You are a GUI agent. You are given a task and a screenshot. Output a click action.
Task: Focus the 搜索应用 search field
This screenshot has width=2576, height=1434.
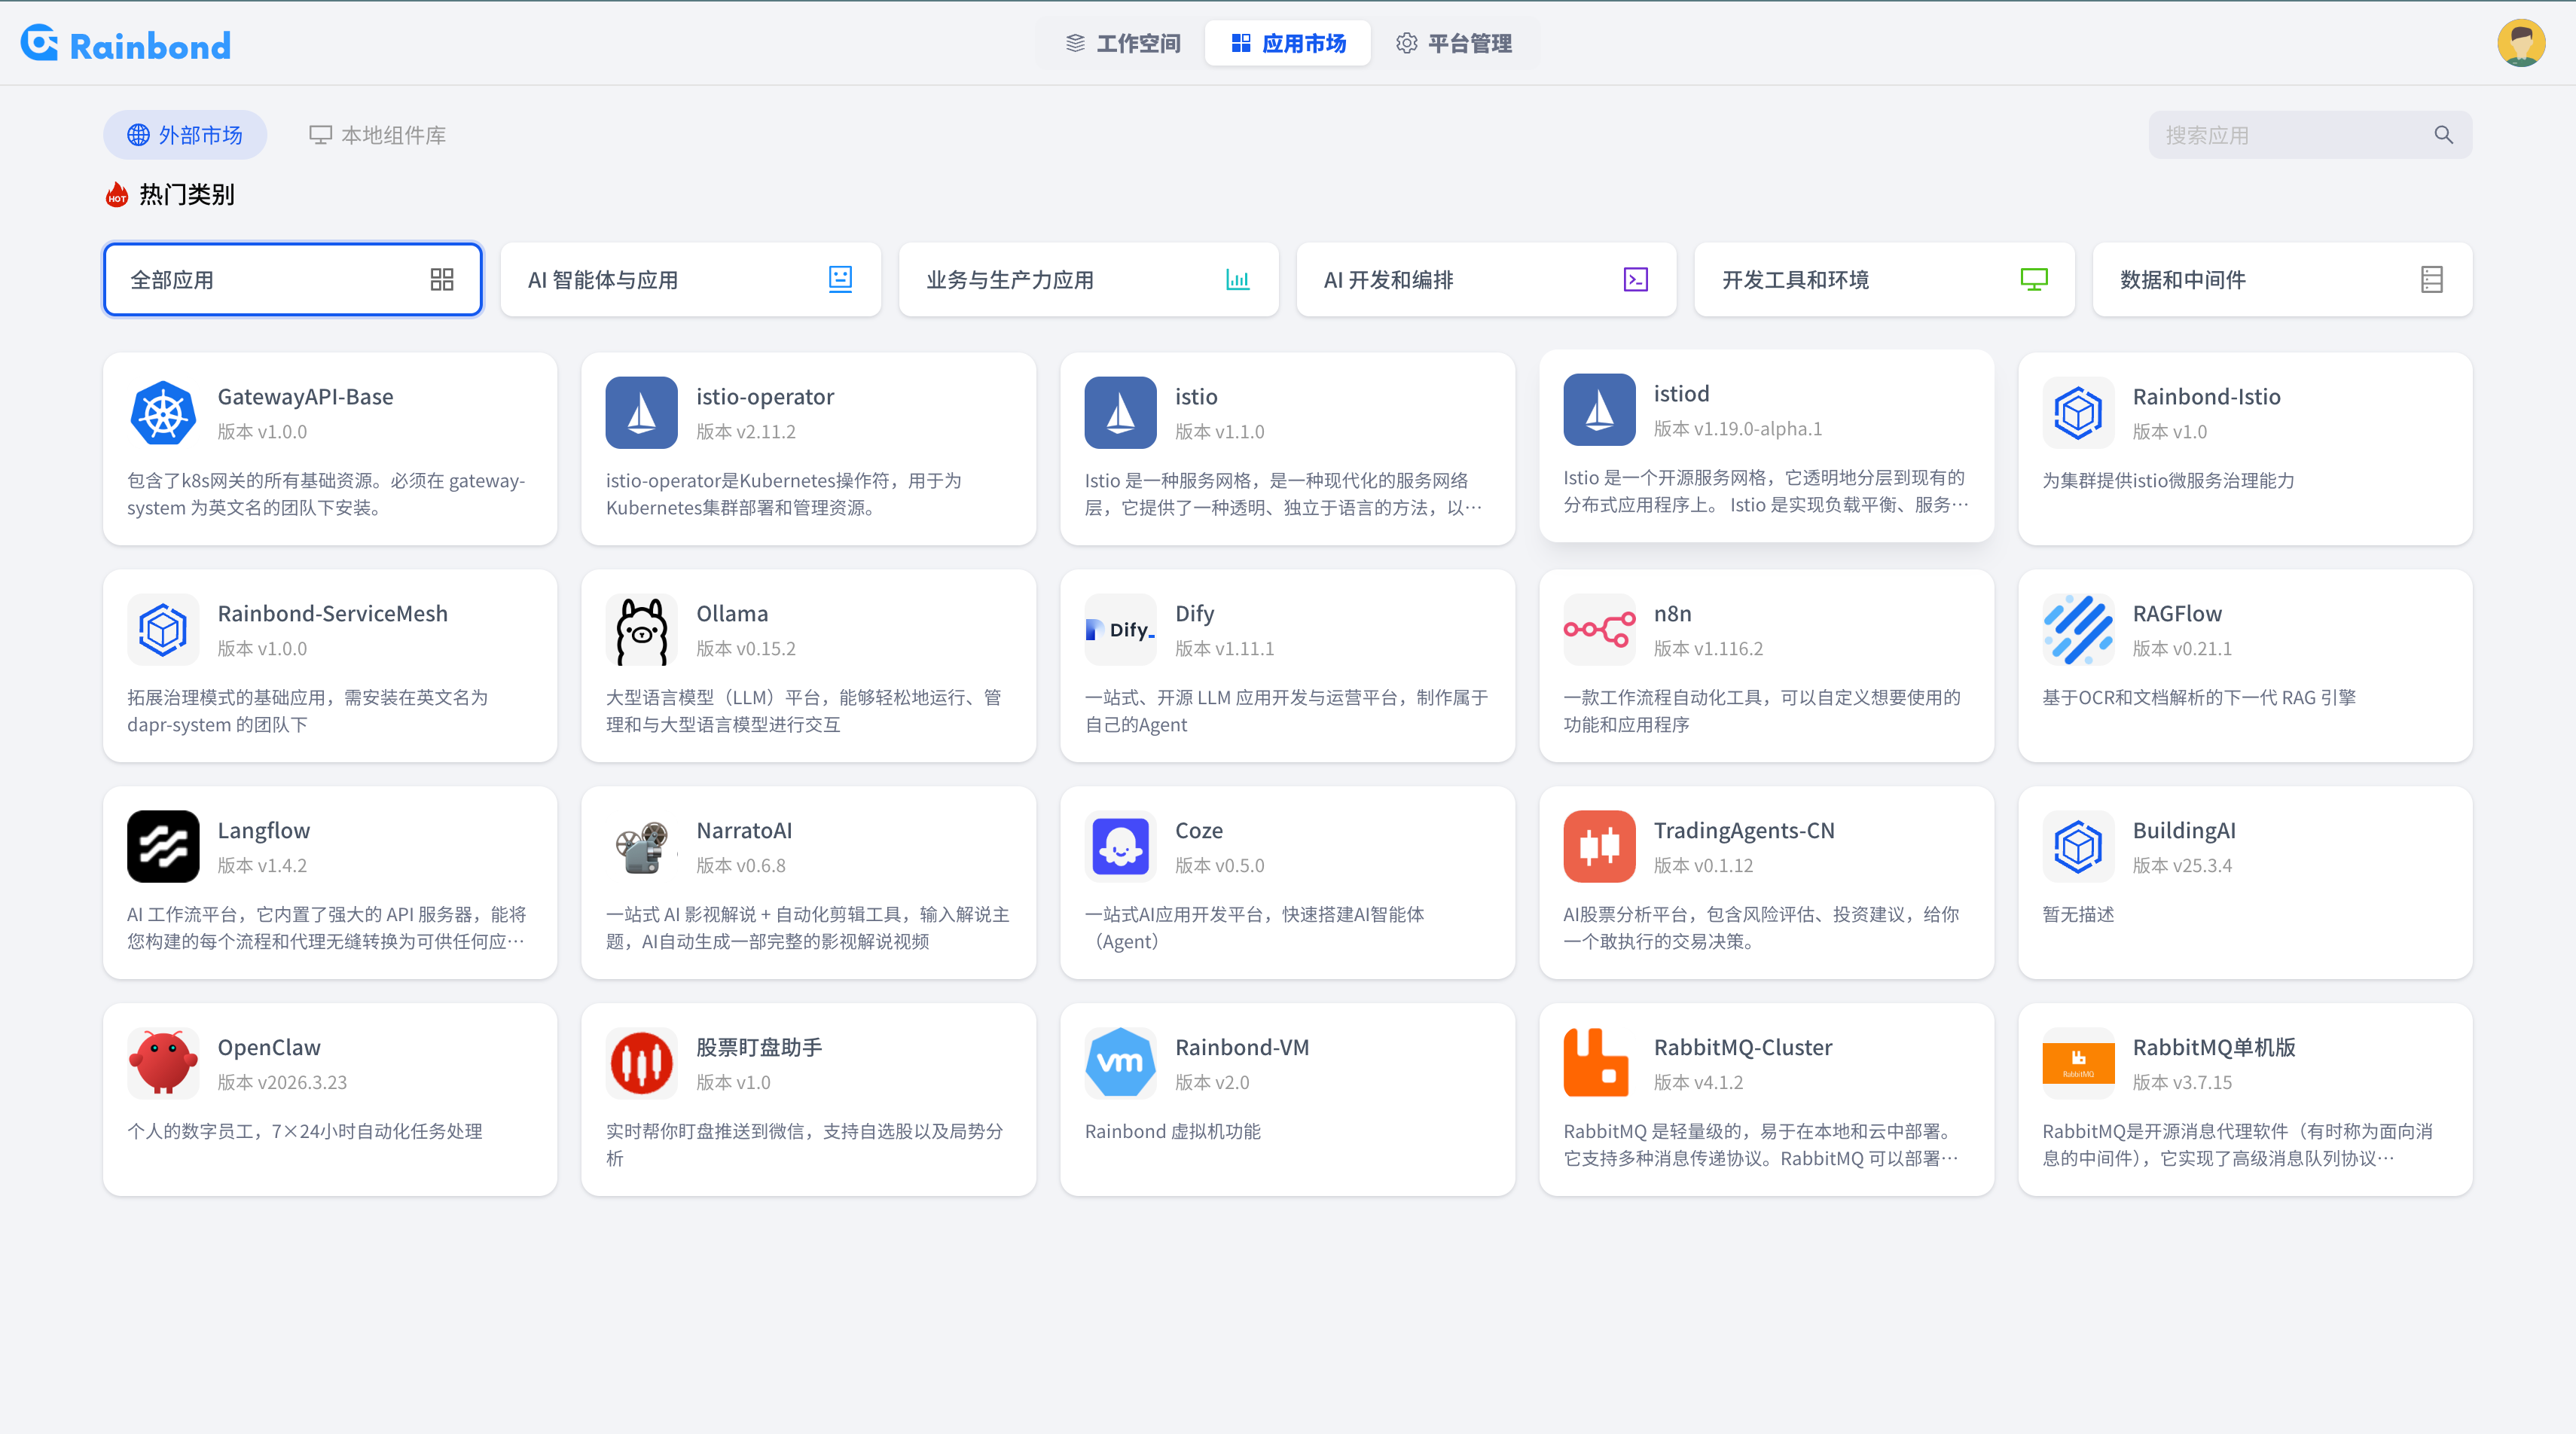[x=2310, y=135]
